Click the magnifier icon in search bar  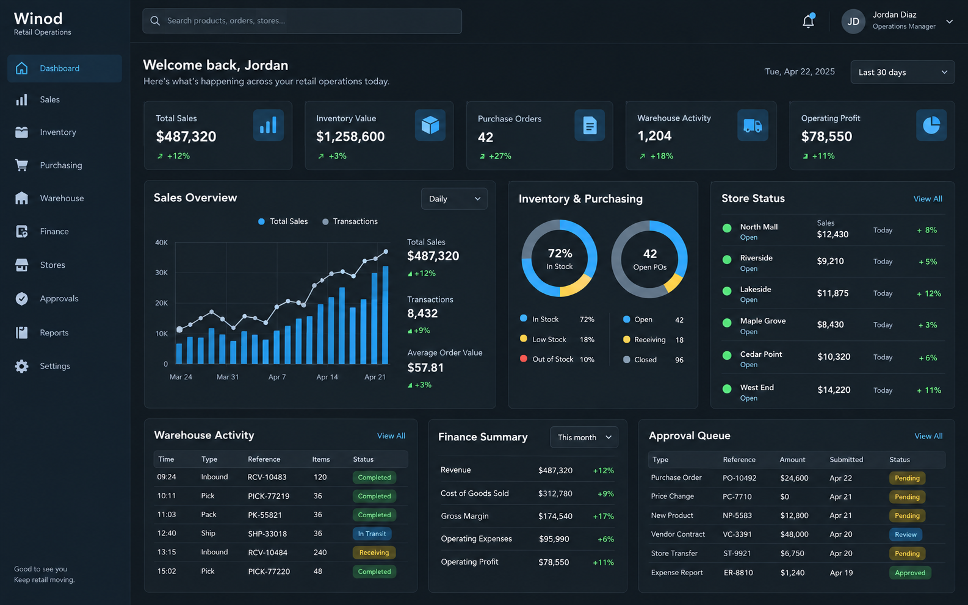(155, 21)
